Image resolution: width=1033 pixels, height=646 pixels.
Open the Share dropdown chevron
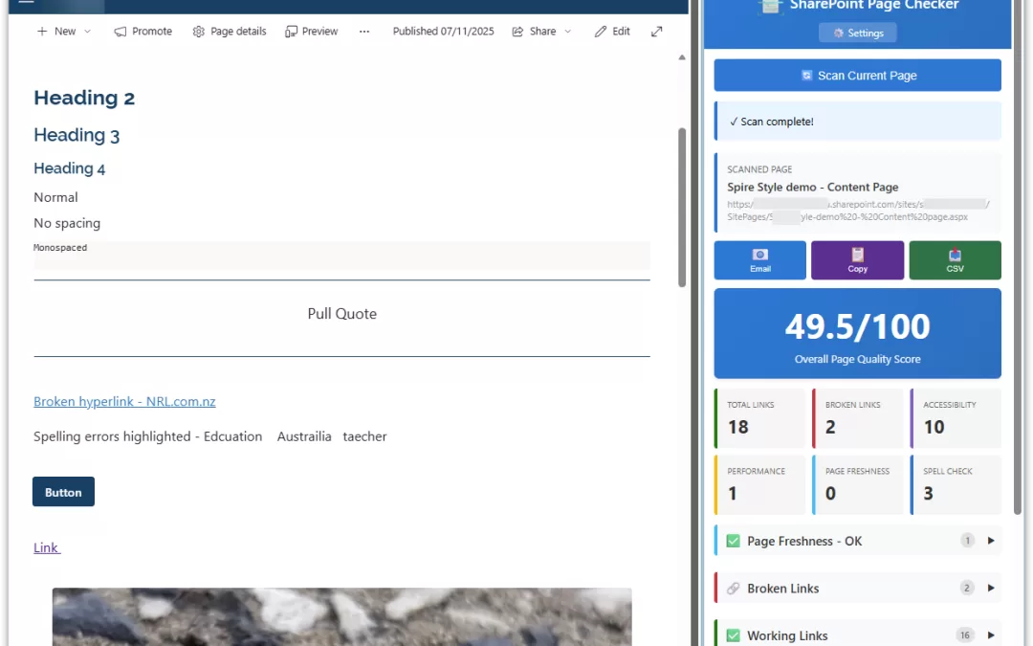click(568, 31)
